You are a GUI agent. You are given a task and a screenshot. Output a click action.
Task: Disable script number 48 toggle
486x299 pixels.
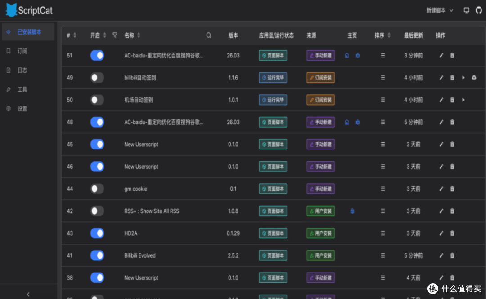pyautogui.click(x=97, y=122)
